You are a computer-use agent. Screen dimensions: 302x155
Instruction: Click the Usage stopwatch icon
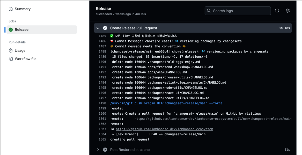pyautogui.click(x=11, y=50)
